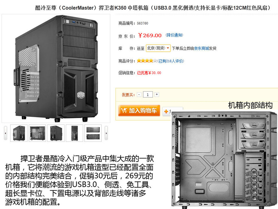Click the 京东商城 link
The height and width of the screenshot is (209, 278).
pyautogui.click(x=201, y=48)
